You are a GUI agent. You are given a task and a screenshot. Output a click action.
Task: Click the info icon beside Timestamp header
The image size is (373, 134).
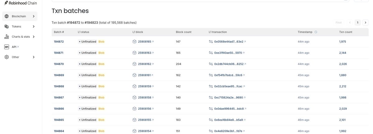coord(316,32)
